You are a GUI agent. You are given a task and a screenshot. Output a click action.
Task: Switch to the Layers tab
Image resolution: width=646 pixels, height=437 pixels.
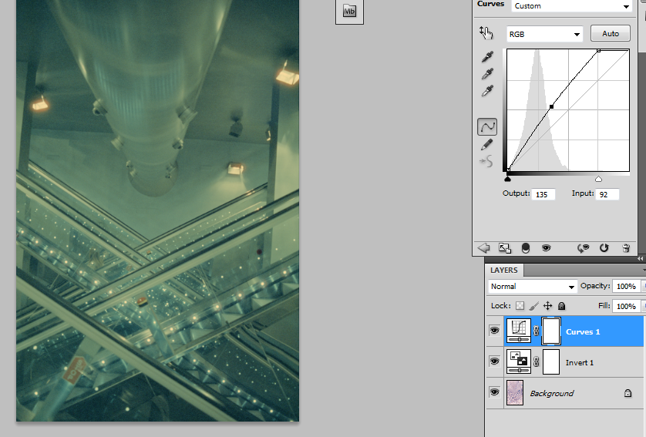(504, 271)
